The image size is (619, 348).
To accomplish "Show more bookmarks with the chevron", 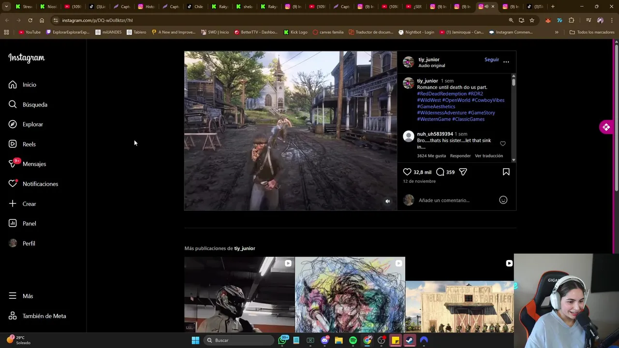I will 557,32.
